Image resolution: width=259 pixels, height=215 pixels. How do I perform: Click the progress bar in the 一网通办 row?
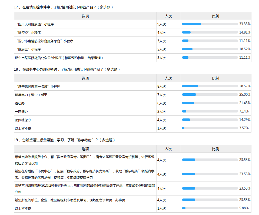coord(210,111)
